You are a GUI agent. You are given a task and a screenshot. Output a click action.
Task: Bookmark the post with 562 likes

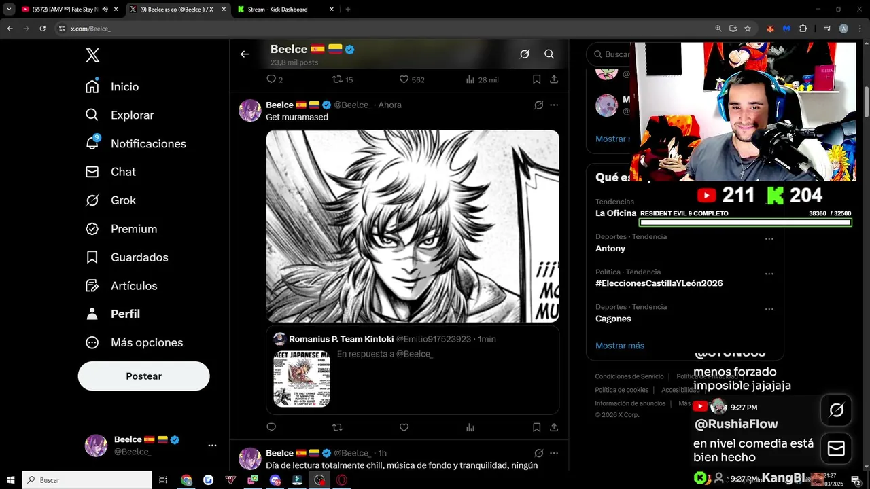(x=536, y=79)
